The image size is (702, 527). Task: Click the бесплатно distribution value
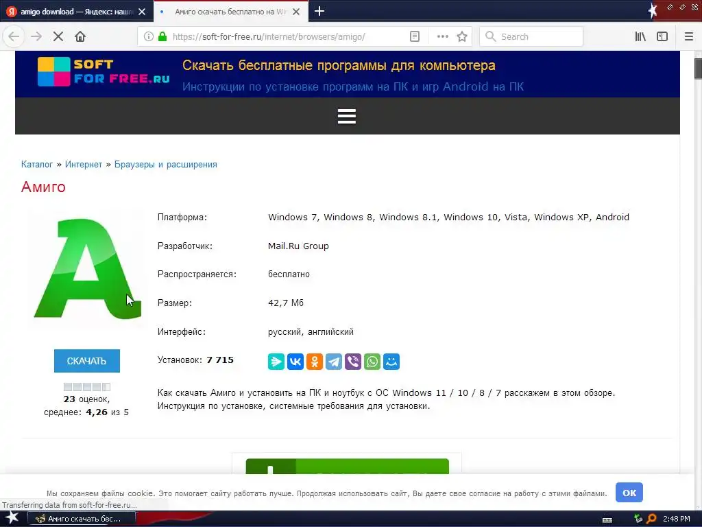pos(289,274)
